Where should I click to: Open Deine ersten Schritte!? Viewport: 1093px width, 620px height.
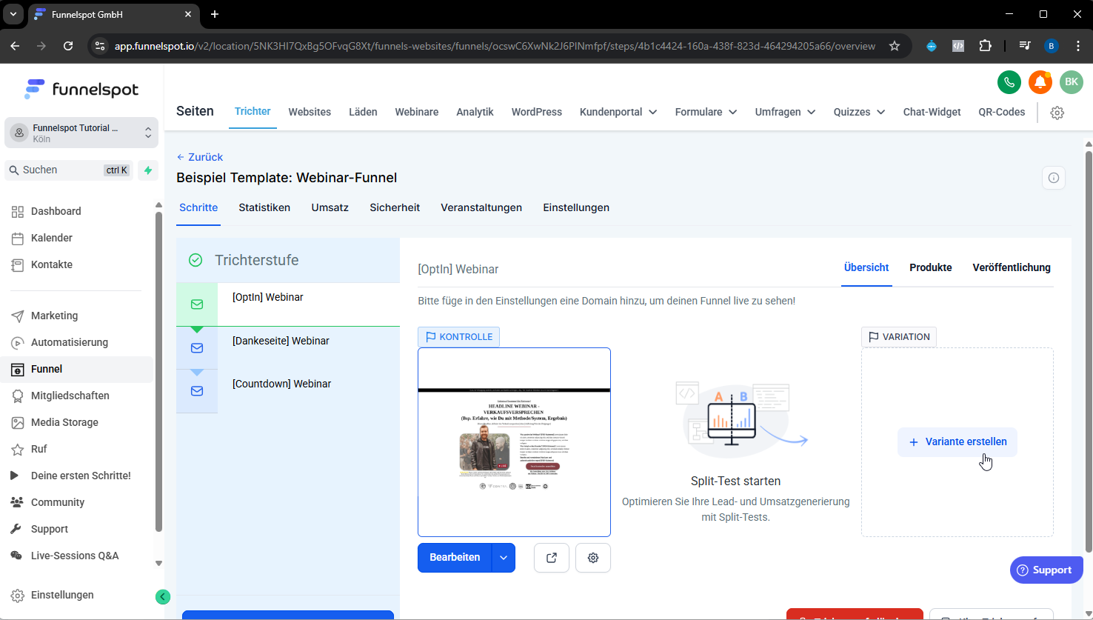[x=81, y=476]
